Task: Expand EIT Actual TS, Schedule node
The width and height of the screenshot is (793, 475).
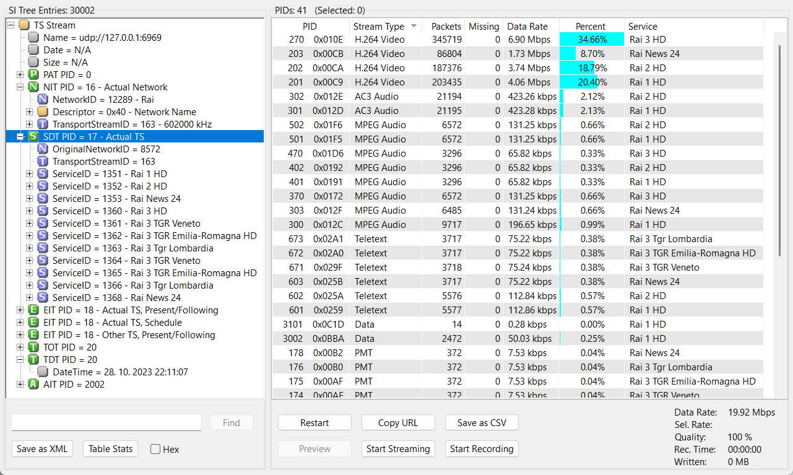Action: click(x=20, y=323)
